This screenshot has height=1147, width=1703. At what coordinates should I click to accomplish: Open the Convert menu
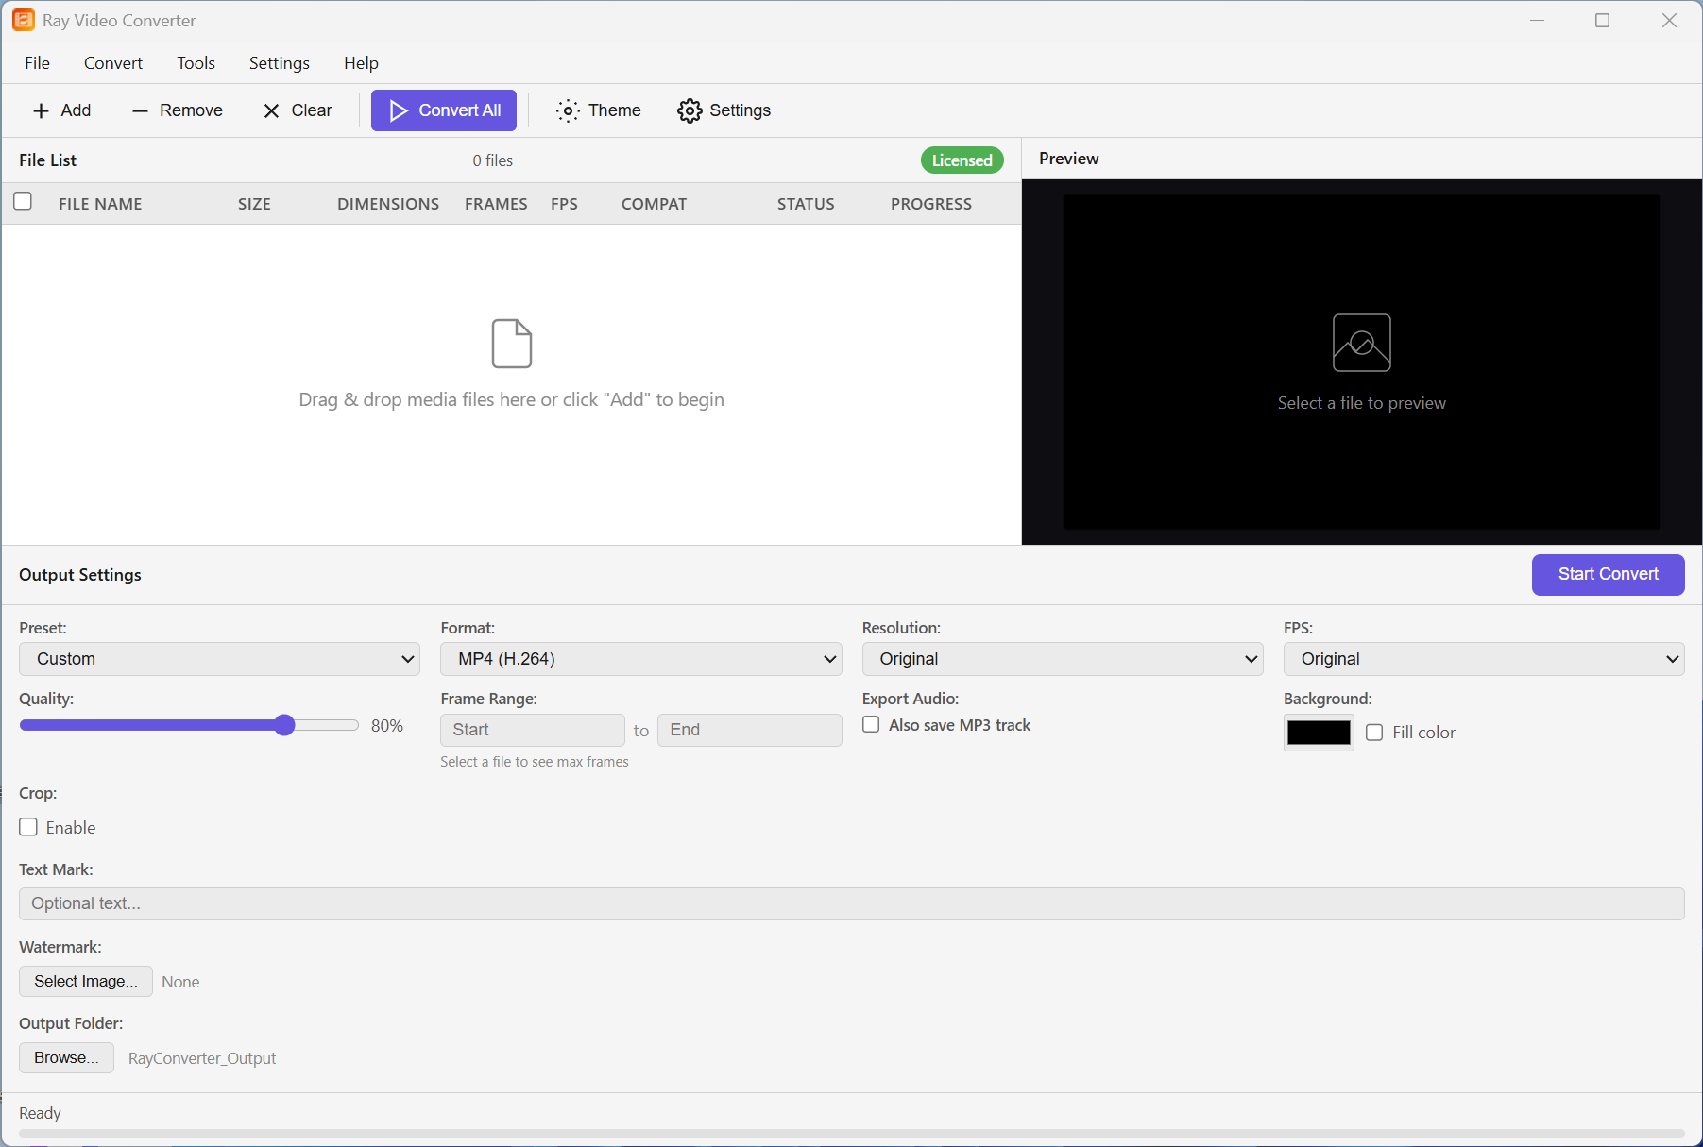tap(113, 63)
